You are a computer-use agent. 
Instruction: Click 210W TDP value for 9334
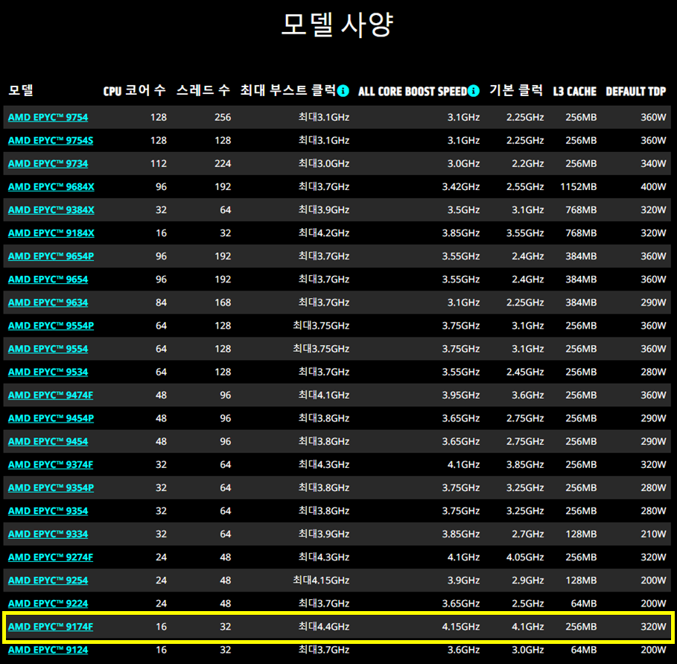[653, 534]
